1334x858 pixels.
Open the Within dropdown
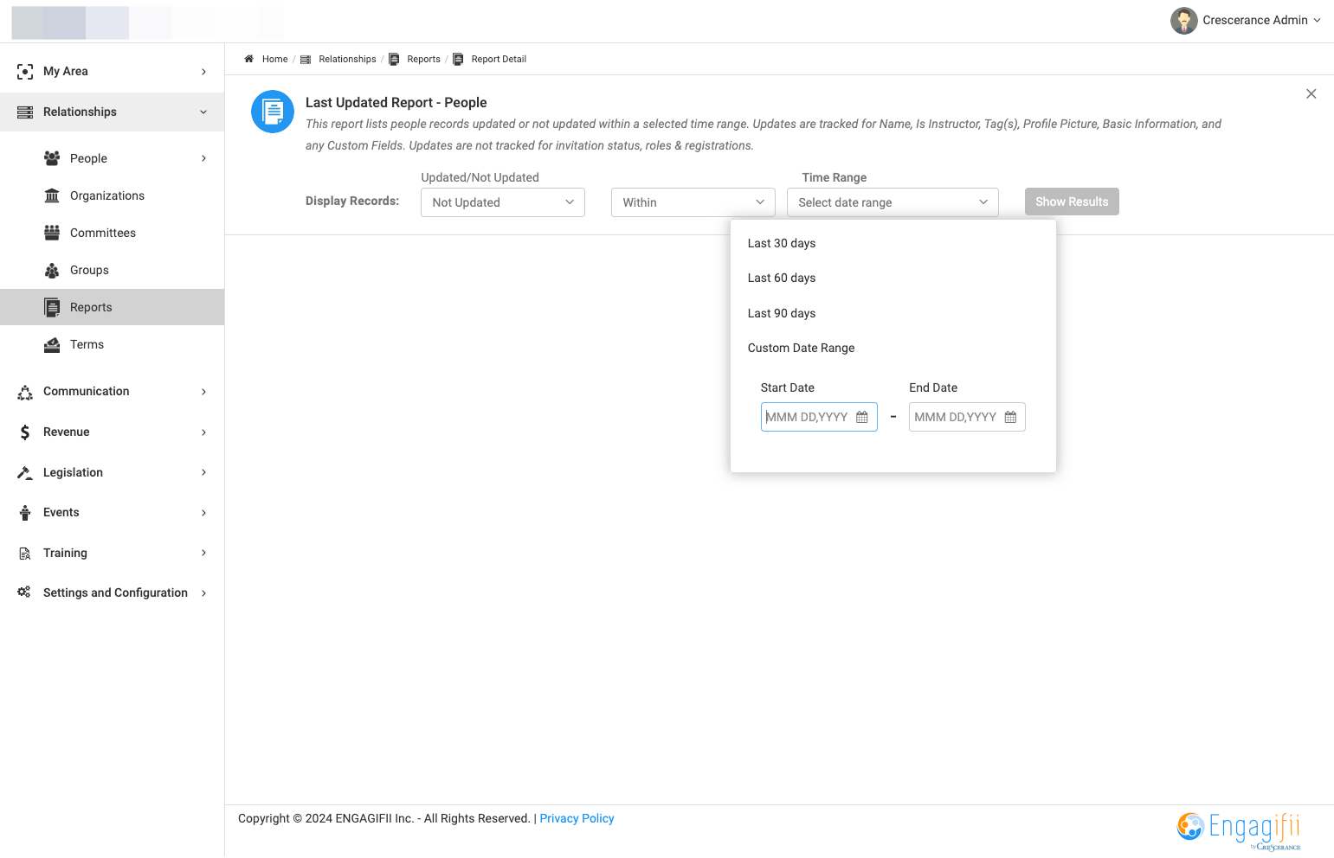693,202
